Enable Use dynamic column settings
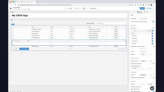This screenshot has width=164, height=92. click(x=153, y=47)
